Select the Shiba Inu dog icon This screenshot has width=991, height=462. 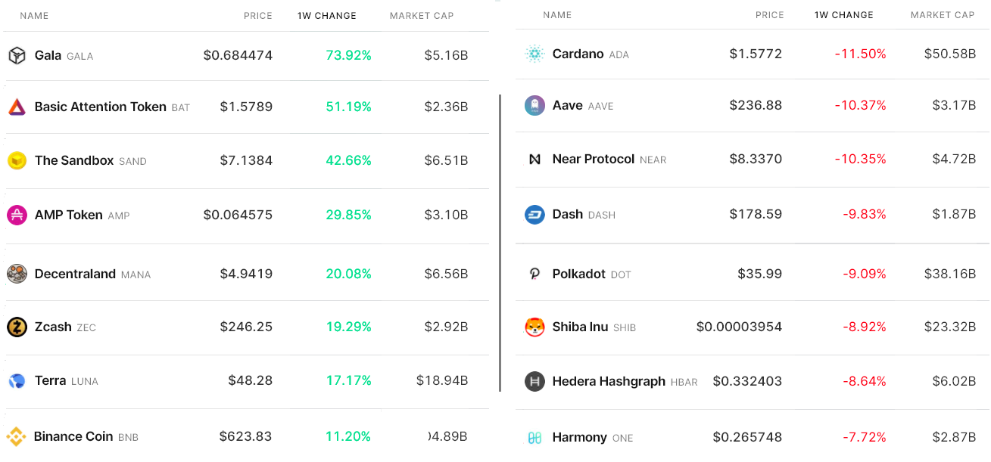[x=534, y=327]
